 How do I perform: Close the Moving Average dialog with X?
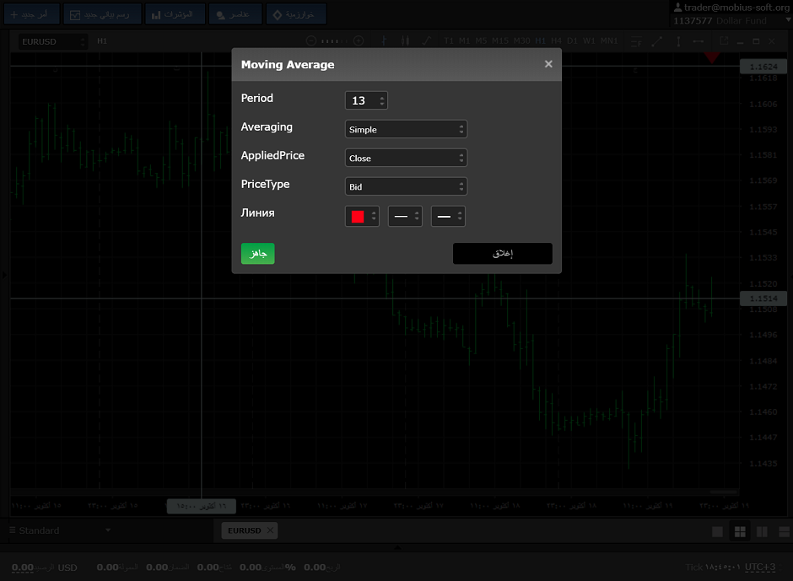click(548, 64)
